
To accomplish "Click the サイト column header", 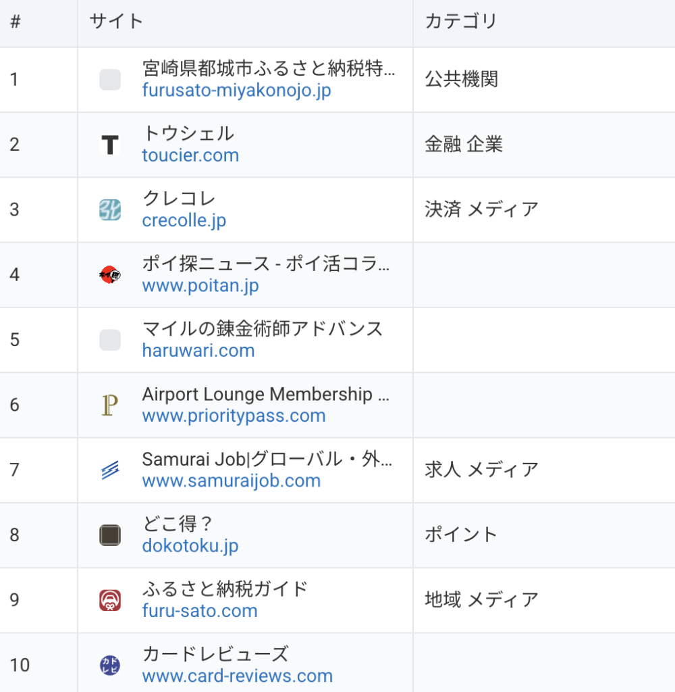I will (x=117, y=22).
